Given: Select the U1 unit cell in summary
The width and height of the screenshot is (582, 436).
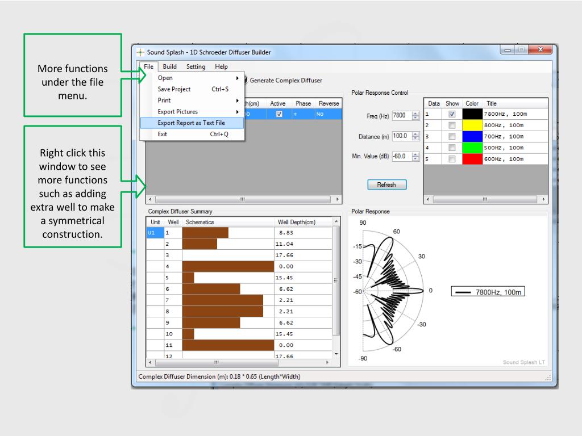Looking at the screenshot, I should 155,233.
